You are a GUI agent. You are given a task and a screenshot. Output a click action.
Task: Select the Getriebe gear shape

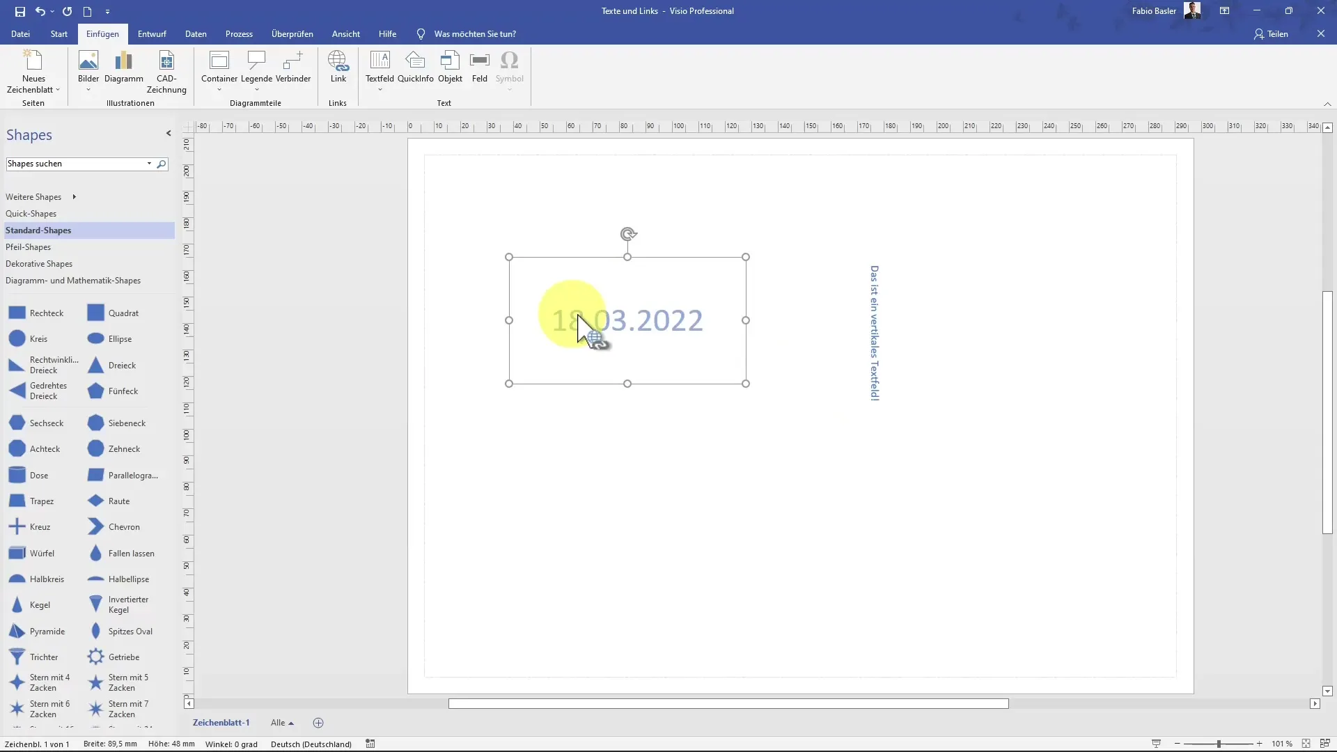click(x=113, y=657)
